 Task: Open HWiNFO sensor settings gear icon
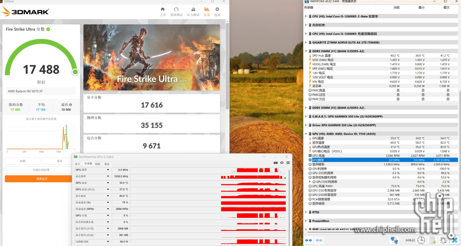tap(443, 240)
